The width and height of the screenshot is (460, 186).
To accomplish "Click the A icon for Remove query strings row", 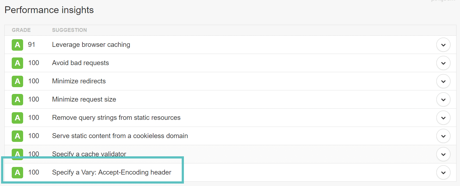I will (x=17, y=118).
